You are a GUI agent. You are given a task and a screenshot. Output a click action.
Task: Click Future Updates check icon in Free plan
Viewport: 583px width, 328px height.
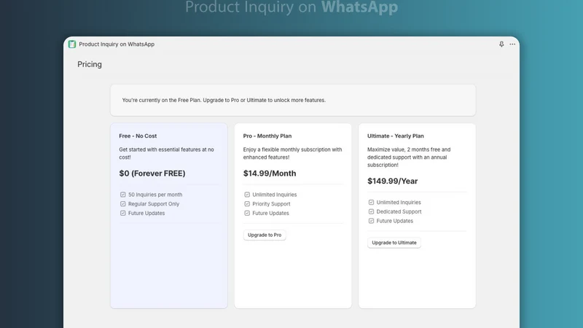(122, 213)
